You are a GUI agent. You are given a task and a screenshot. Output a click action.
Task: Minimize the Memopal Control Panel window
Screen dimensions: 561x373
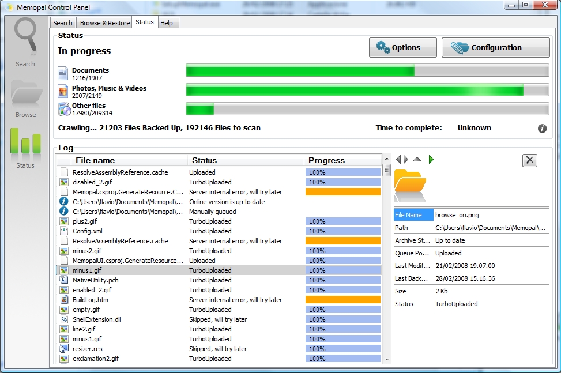click(511, 5)
